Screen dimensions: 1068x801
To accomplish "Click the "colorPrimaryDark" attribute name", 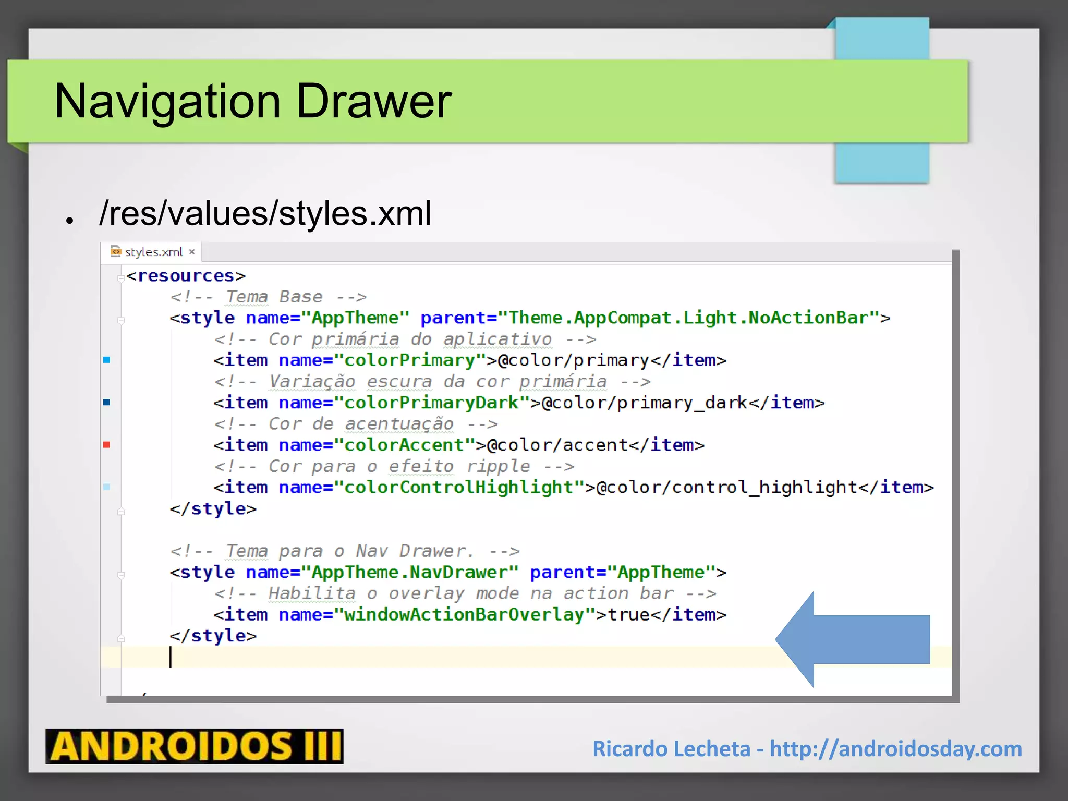I will coord(431,403).
